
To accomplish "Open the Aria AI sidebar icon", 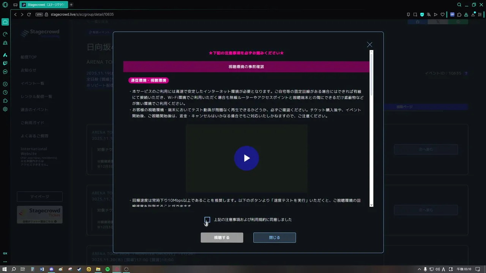I will click(5, 55).
